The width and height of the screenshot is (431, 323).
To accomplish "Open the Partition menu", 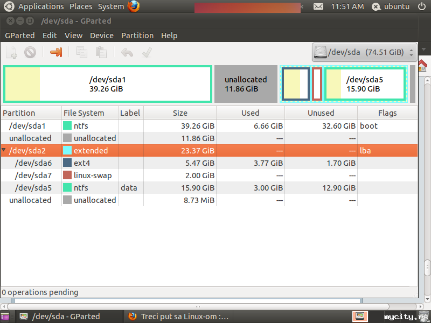I will pyautogui.click(x=137, y=36).
